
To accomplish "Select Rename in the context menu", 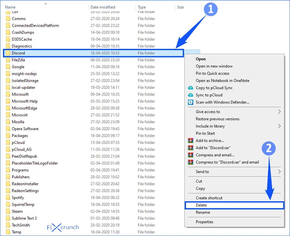I will [x=203, y=212].
